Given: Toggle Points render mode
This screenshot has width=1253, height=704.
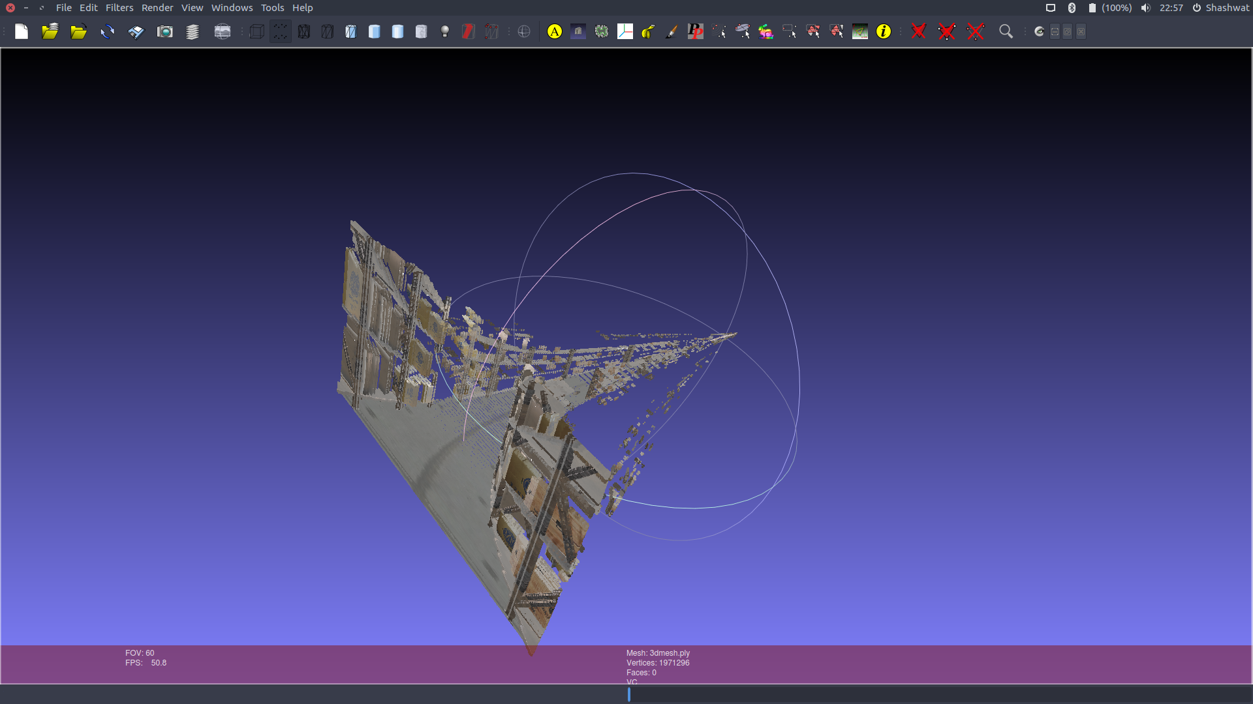Looking at the screenshot, I should tap(280, 31).
